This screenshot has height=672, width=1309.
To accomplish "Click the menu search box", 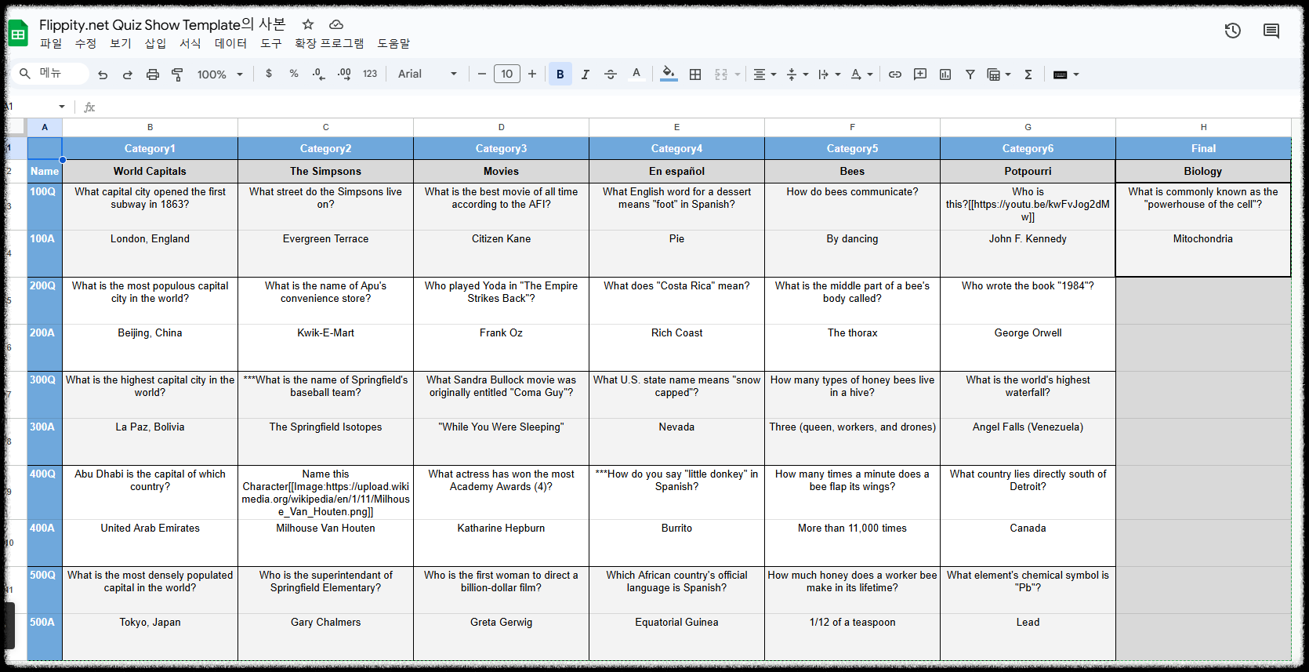I will (x=52, y=73).
